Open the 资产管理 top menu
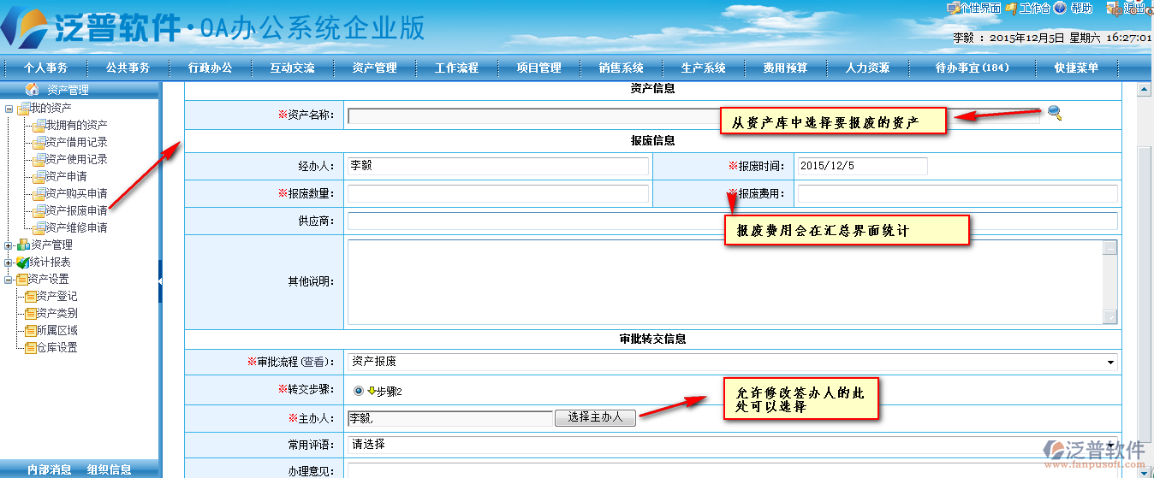The height and width of the screenshot is (478, 1154). pos(374,68)
